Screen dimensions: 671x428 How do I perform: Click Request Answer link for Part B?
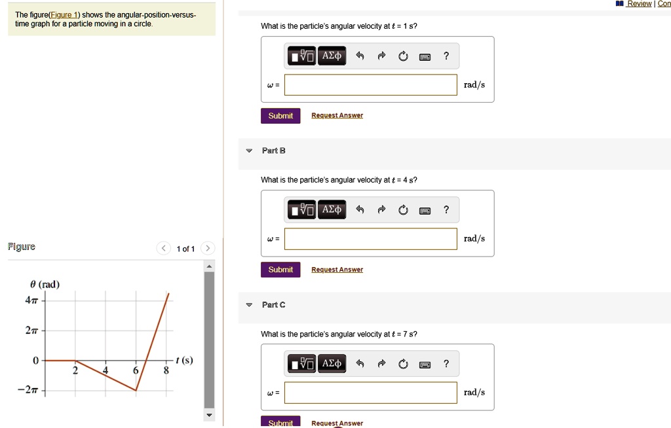tap(337, 270)
